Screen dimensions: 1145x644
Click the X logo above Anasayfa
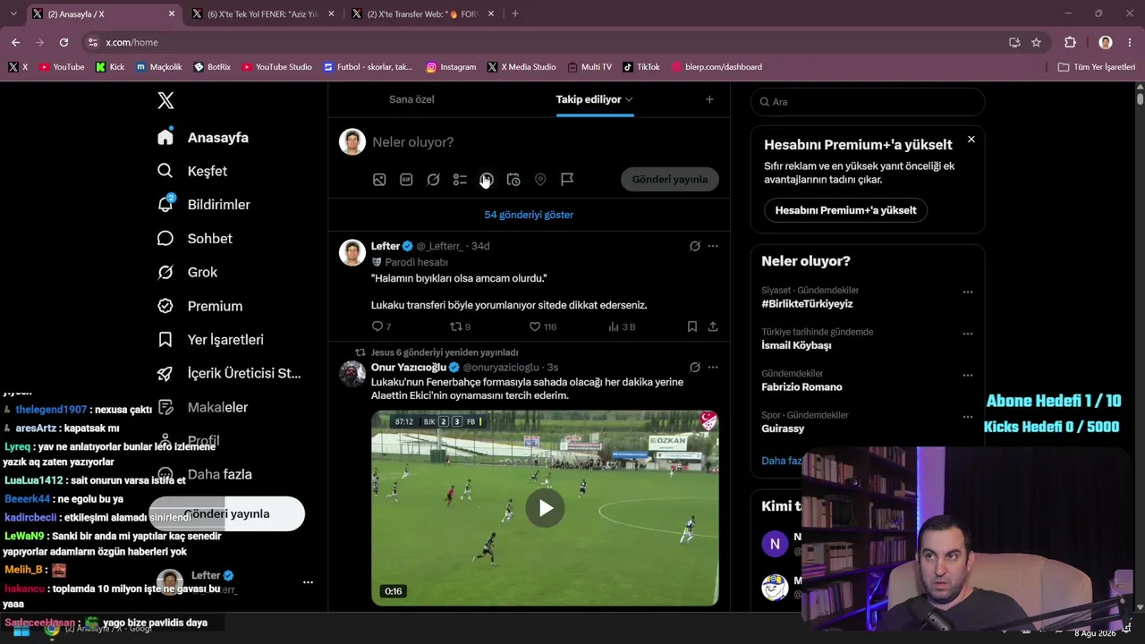(165, 100)
